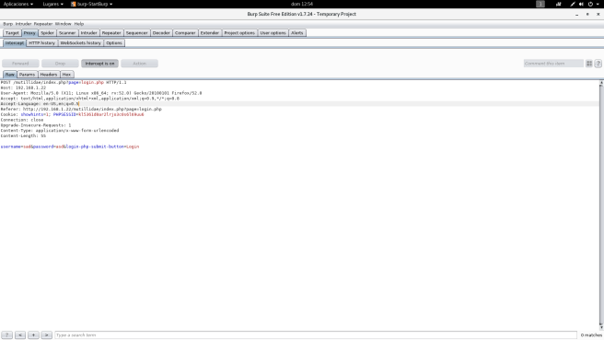Click the search help question mark button
Viewport: 604px width, 340px height.
coord(6,335)
